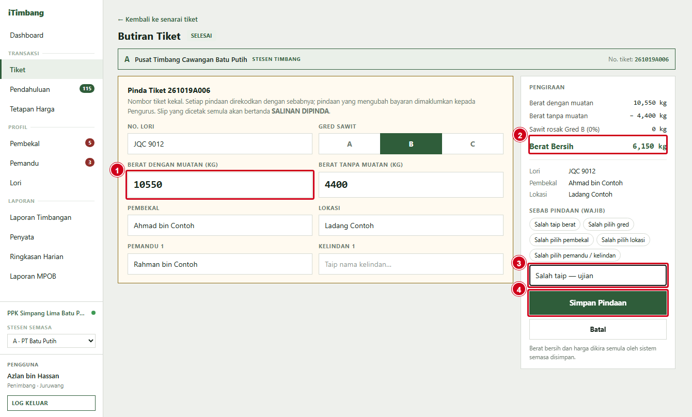Image resolution: width=692 pixels, height=417 pixels.
Task: Open the Penyata report
Action: coord(51,237)
